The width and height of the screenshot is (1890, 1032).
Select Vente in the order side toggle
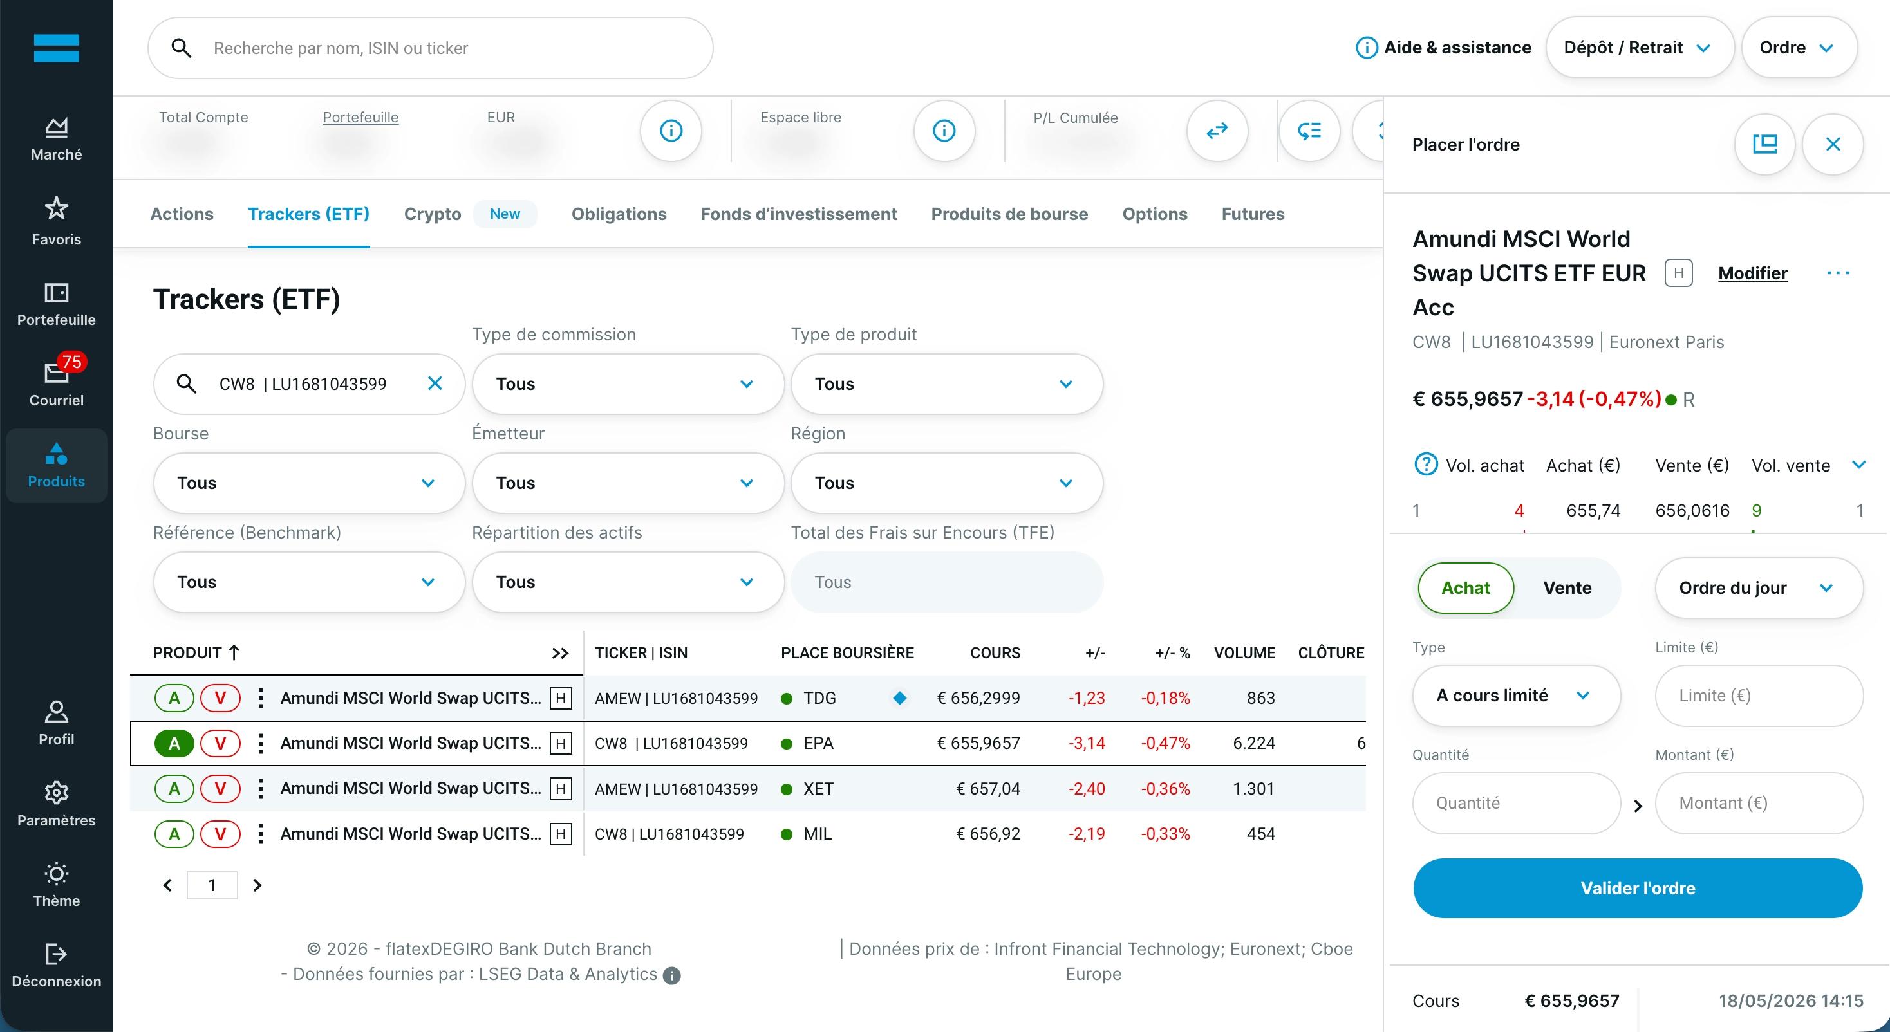point(1567,587)
